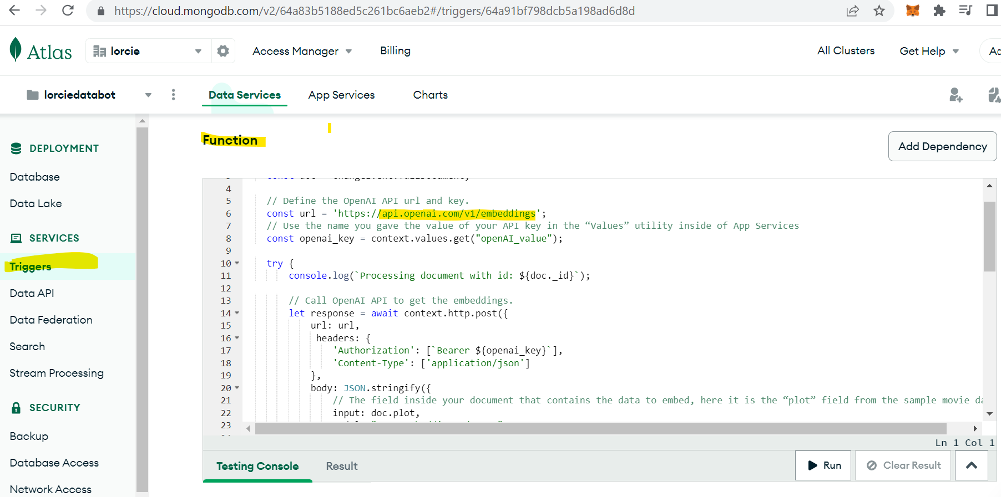Open lorciedatabot project selector
1001x497 pixels.
coord(89,95)
